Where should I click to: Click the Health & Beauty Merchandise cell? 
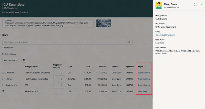click(36, 79)
